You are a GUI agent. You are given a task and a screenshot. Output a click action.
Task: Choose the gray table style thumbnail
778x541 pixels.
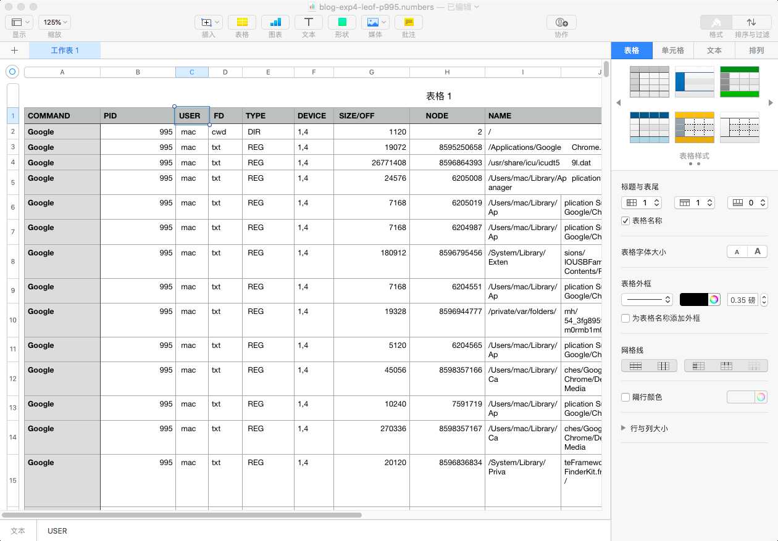coord(650,81)
